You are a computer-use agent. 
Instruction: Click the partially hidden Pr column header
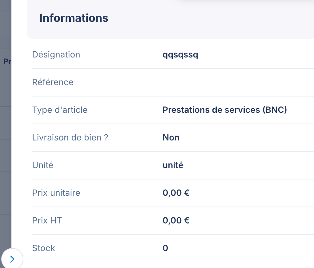coord(7,61)
